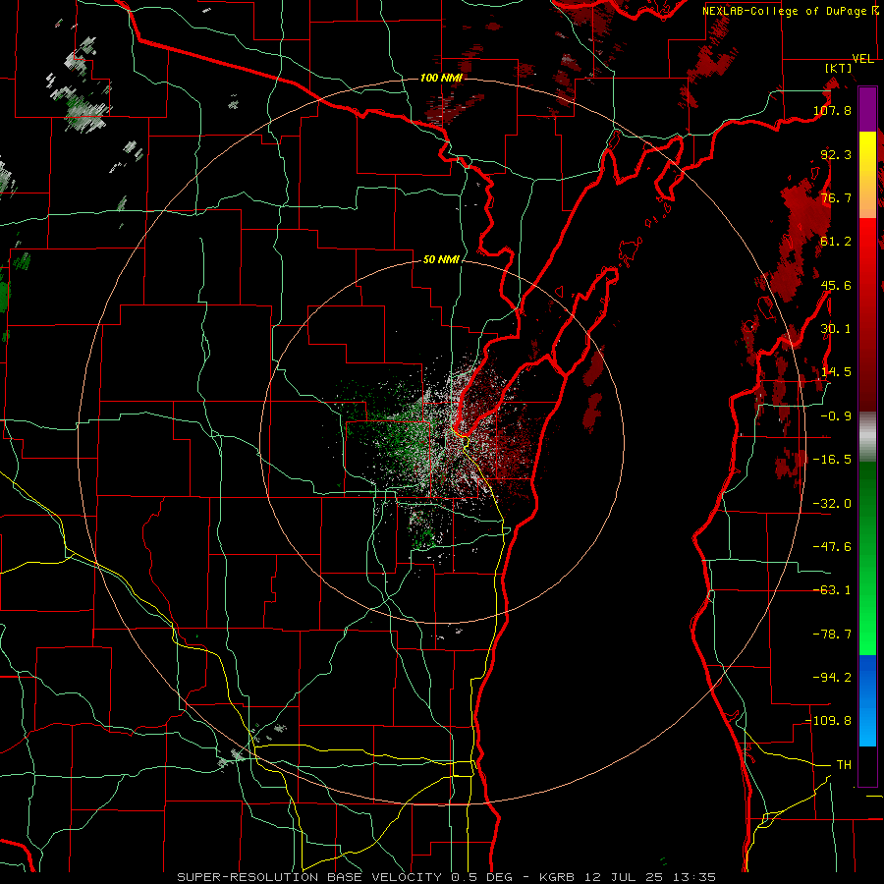Click the 14.5 velocity scale value

[x=836, y=372]
